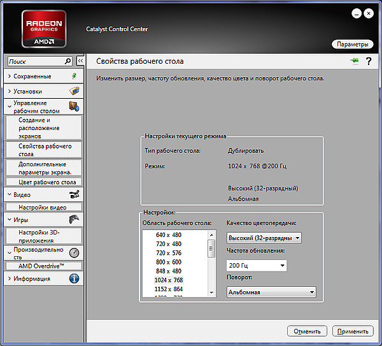Click the Radeon Graphics AMD logo
Viewport: 382px width, 346px height.
click(44, 29)
